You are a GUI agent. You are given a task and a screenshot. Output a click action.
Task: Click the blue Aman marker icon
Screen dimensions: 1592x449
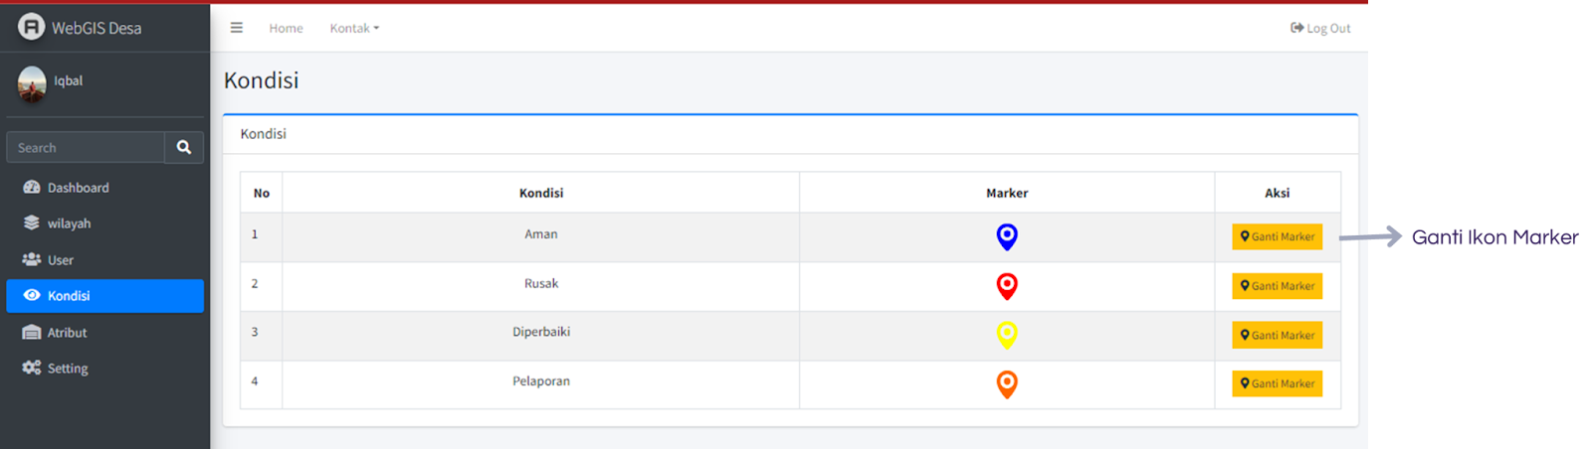(x=1007, y=236)
